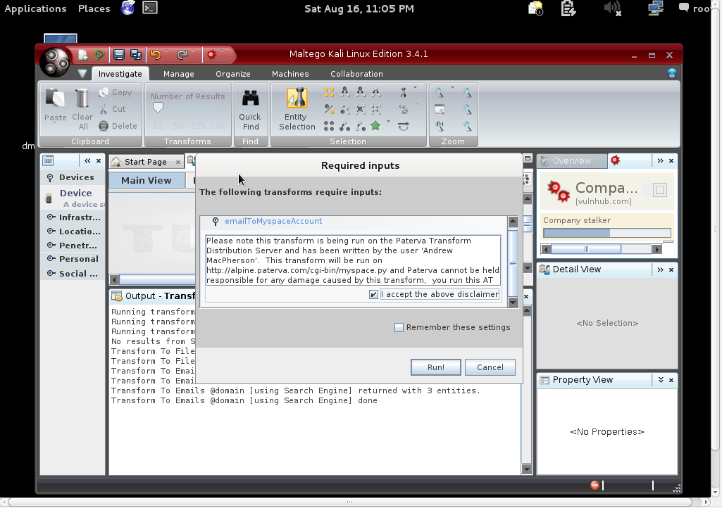
Task: Open network connection tray icon
Action: click(655, 8)
